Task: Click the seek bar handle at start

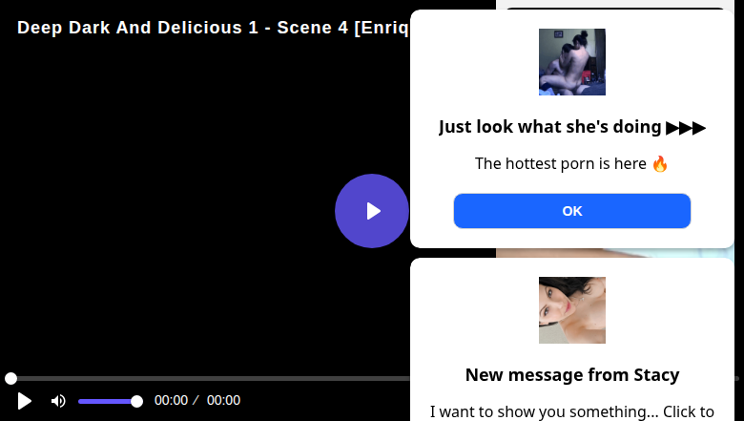Action: pos(10,379)
